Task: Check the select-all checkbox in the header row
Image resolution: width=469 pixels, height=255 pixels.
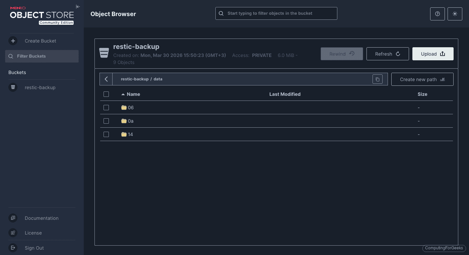Action: click(106, 94)
